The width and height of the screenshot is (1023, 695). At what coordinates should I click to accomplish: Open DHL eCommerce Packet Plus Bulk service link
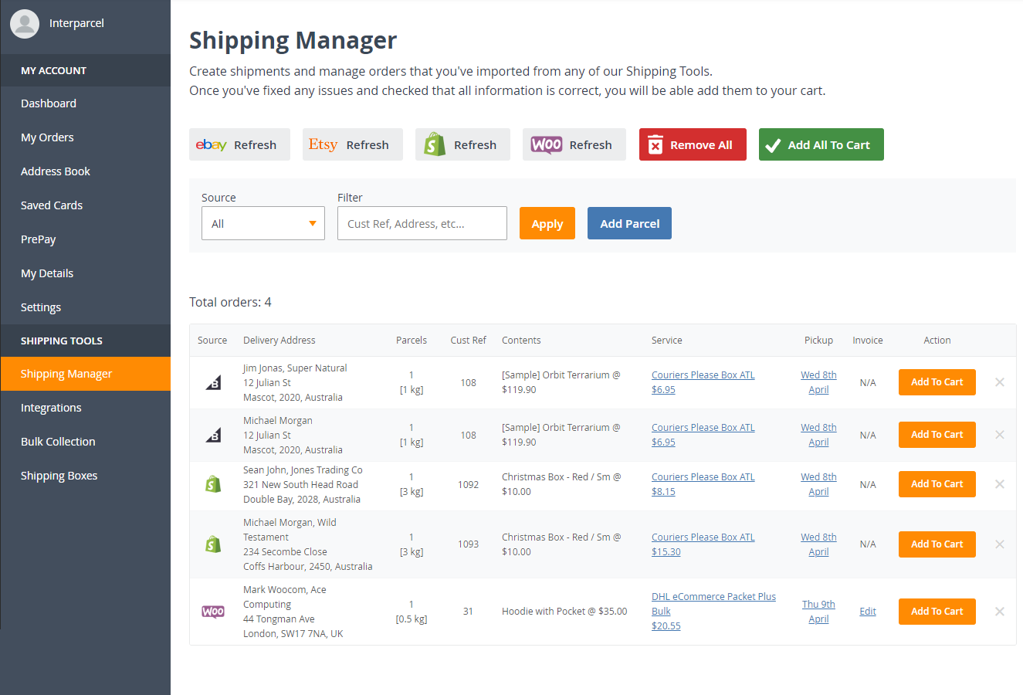713,597
